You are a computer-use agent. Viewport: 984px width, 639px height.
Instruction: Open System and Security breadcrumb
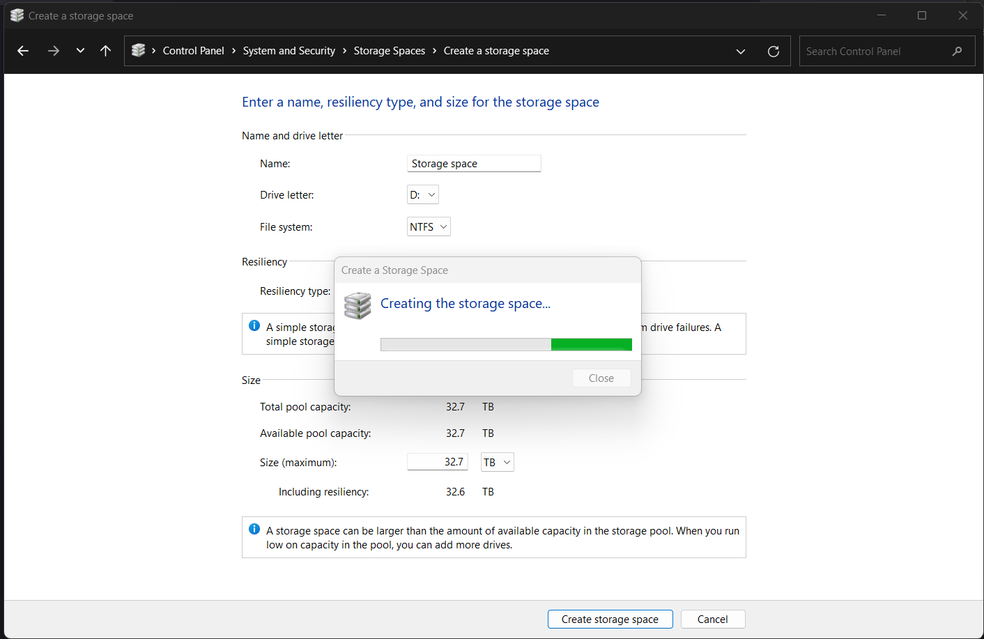click(x=289, y=51)
